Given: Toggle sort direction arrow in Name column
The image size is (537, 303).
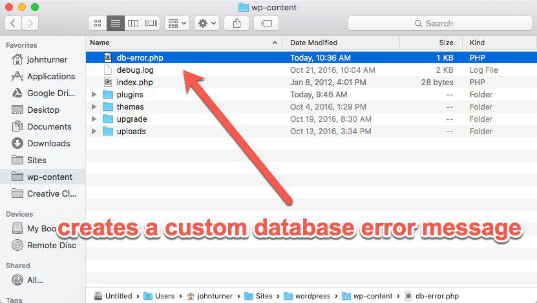Looking at the screenshot, I should tap(275, 43).
